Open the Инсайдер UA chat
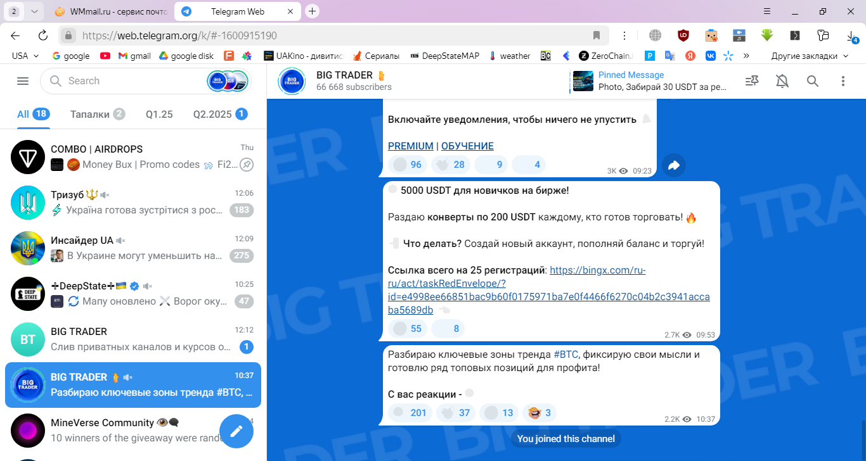Viewport: 866px width, 461px height. pyautogui.click(x=133, y=248)
